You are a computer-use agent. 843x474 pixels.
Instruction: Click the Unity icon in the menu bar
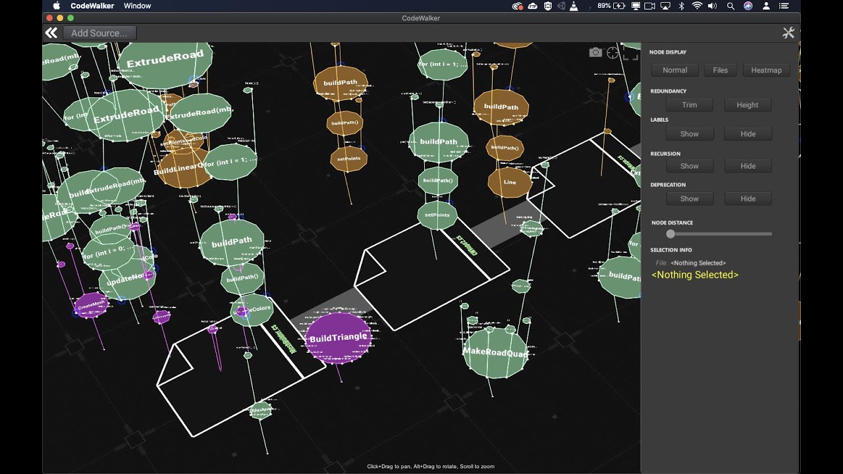click(561, 6)
